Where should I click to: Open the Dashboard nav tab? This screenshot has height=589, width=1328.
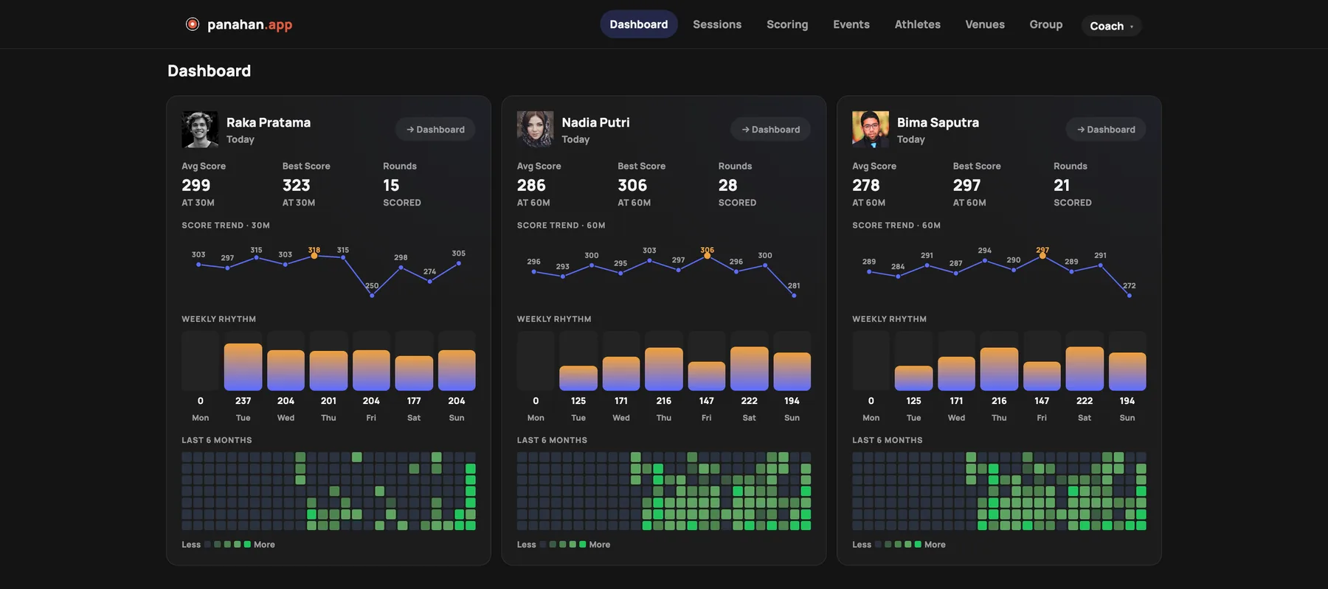coord(639,24)
